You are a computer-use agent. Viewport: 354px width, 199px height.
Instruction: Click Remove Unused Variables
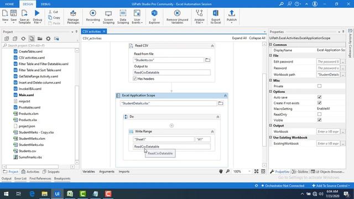(x=177, y=17)
